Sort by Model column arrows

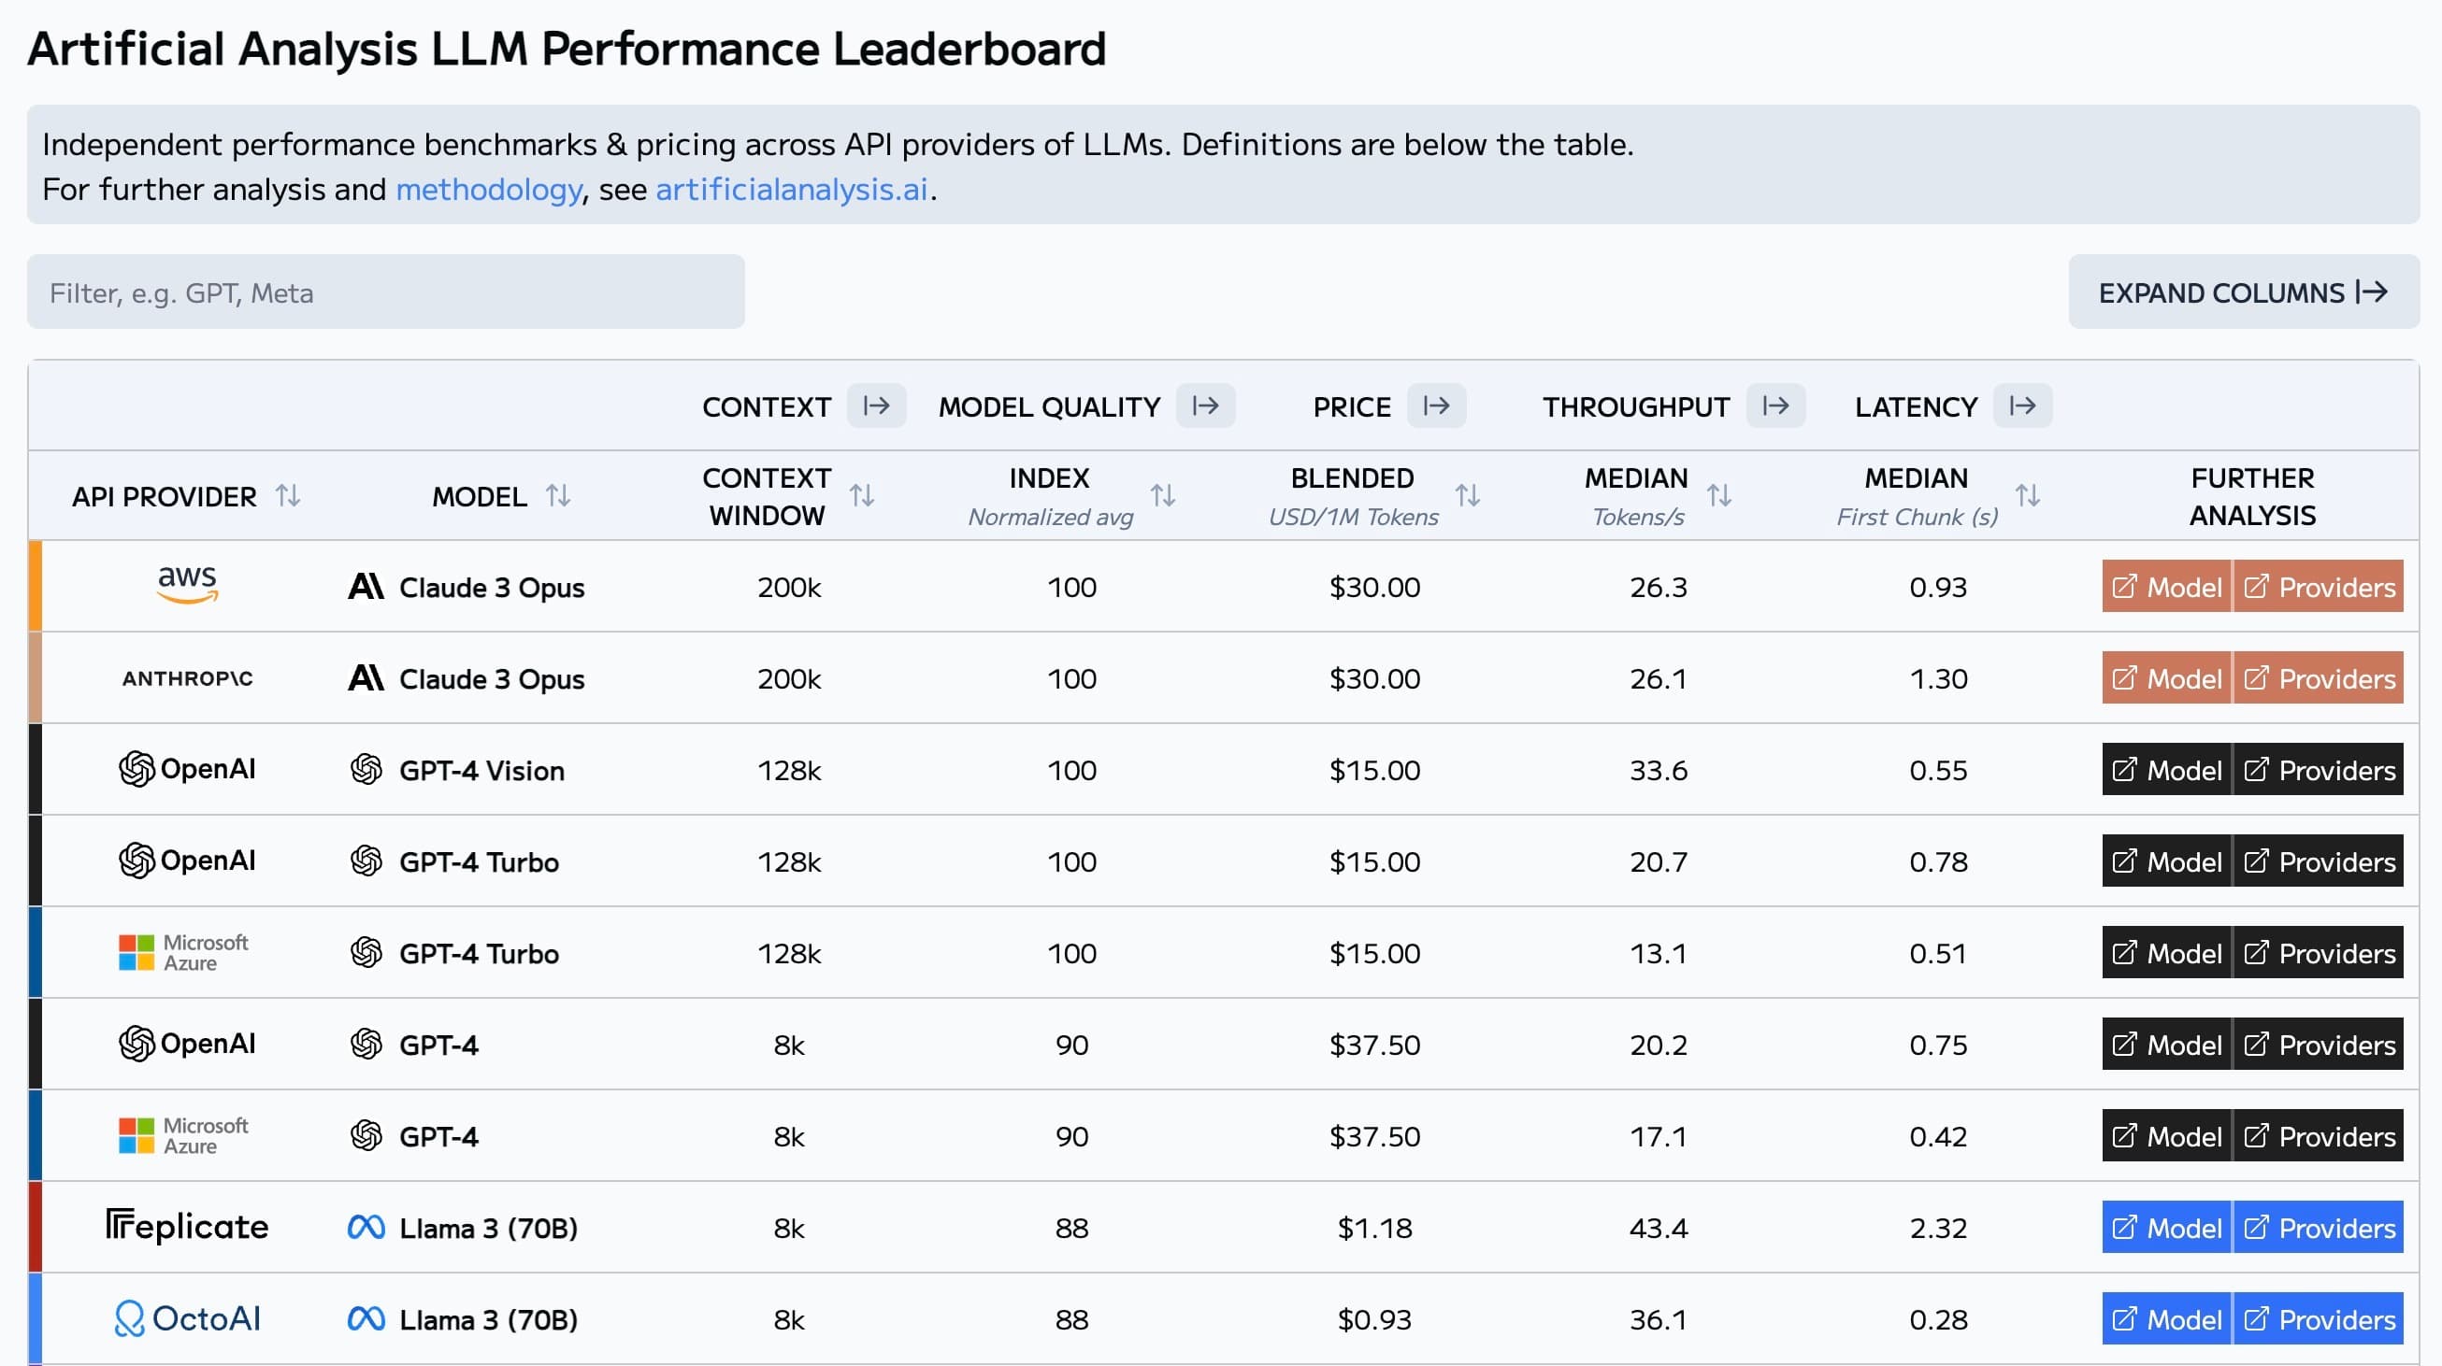click(x=558, y=495)
